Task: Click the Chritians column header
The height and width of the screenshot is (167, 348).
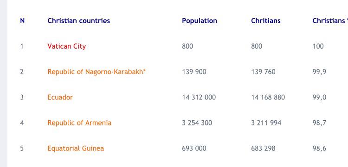Action: coord(266,21)
